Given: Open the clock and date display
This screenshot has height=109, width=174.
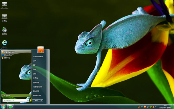Looking at the screenshot, I should point(165,107).
